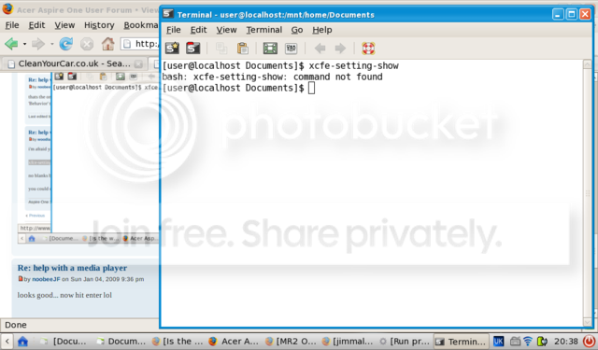Click 'looks good... now hit enter lol' text

tap(64, 295)
